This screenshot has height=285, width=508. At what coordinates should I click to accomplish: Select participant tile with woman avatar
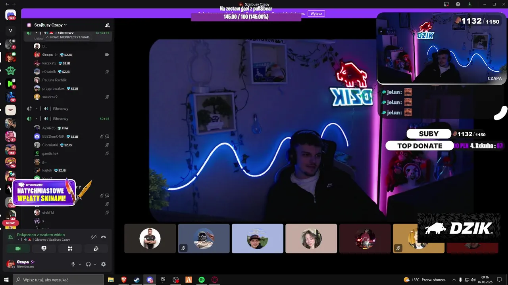coord(311,239)
